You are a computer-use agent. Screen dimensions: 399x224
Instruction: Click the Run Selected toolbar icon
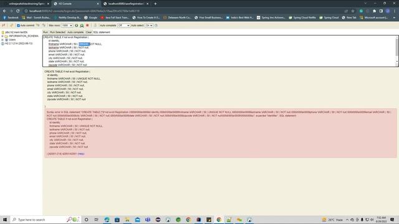point(82,26)
